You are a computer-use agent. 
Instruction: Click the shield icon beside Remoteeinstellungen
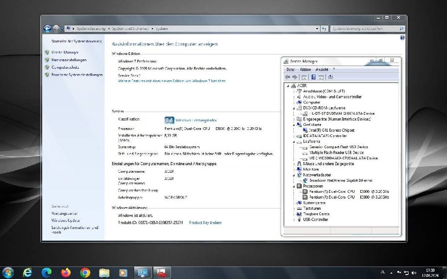pyautogui.click(x=47, y=60)
